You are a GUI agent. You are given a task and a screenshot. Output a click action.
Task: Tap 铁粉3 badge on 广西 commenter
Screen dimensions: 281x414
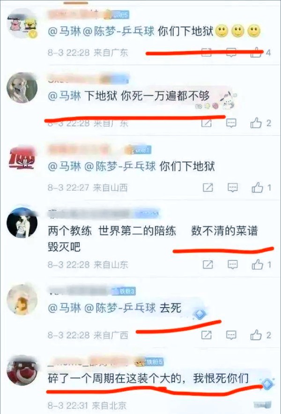coord(124,291)
